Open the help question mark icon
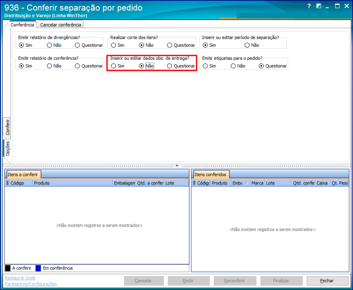This screenshot has width=353, height=290. 309,6
